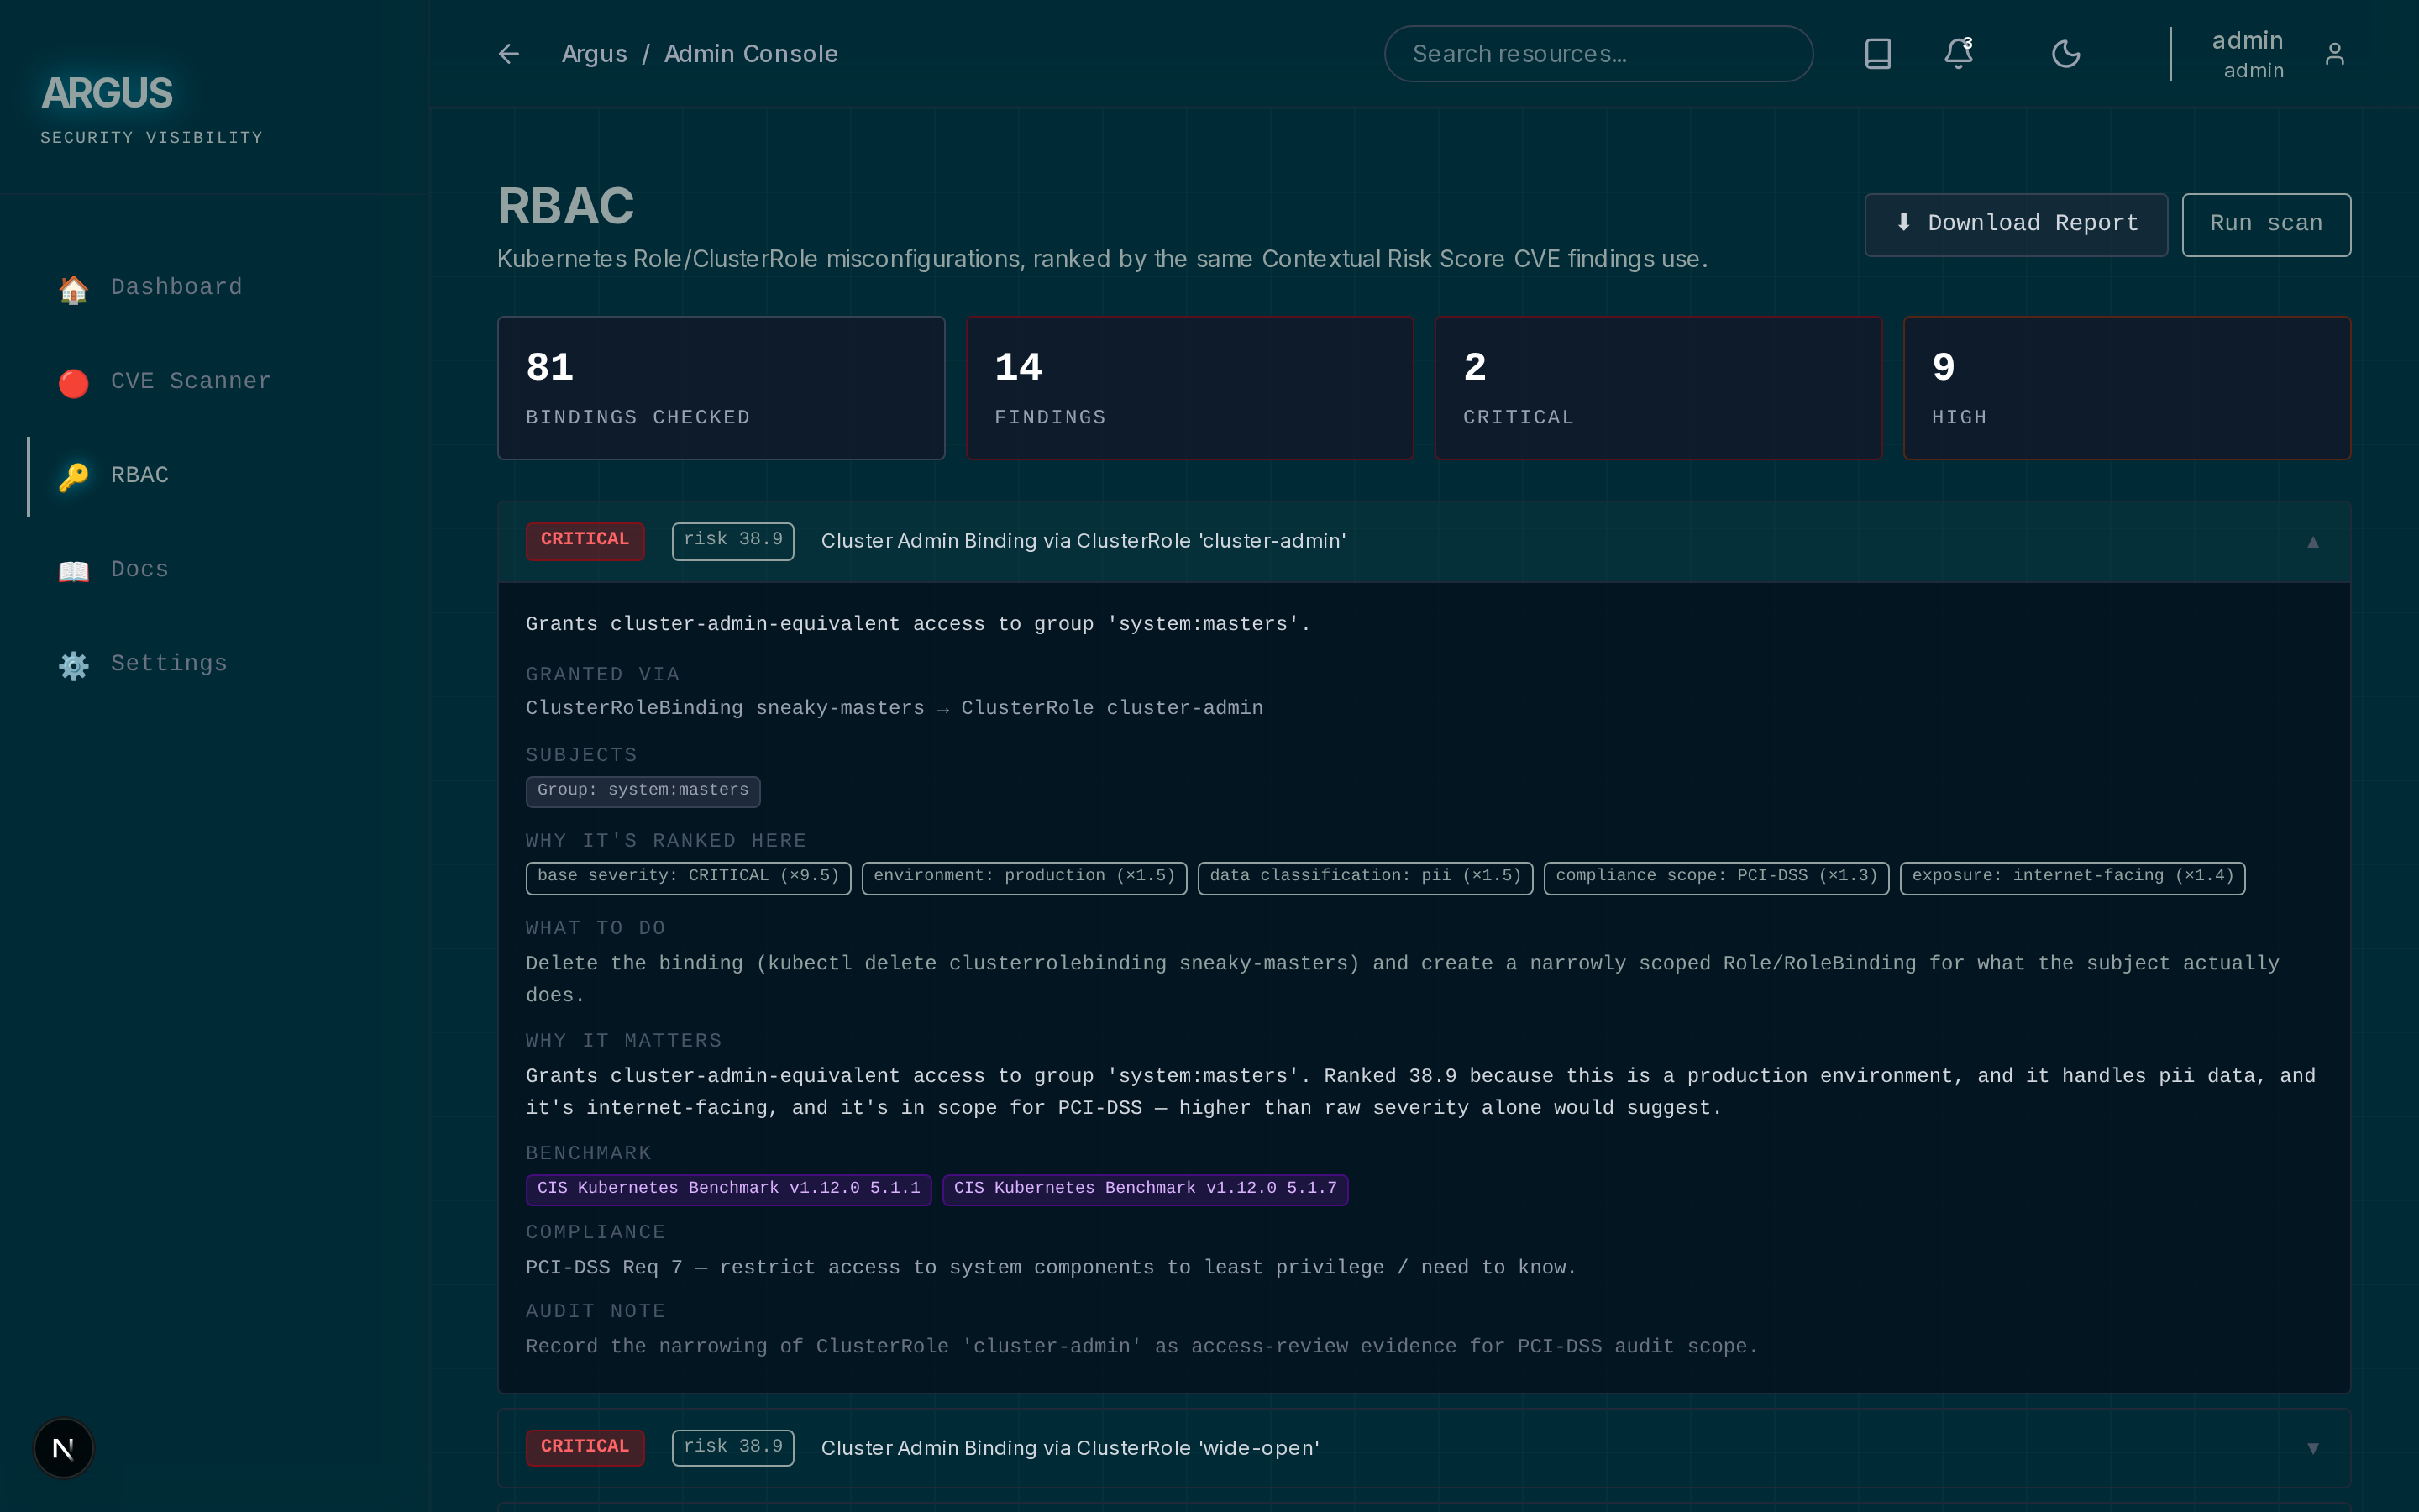Image resolution: width=2419 pixels, height=1512 pixels.
Task: Click CIS Kubernetes Benchmark v1.12.0 5.1.7 tag
Action: pyautogui.click(x=1145, y=1189)
